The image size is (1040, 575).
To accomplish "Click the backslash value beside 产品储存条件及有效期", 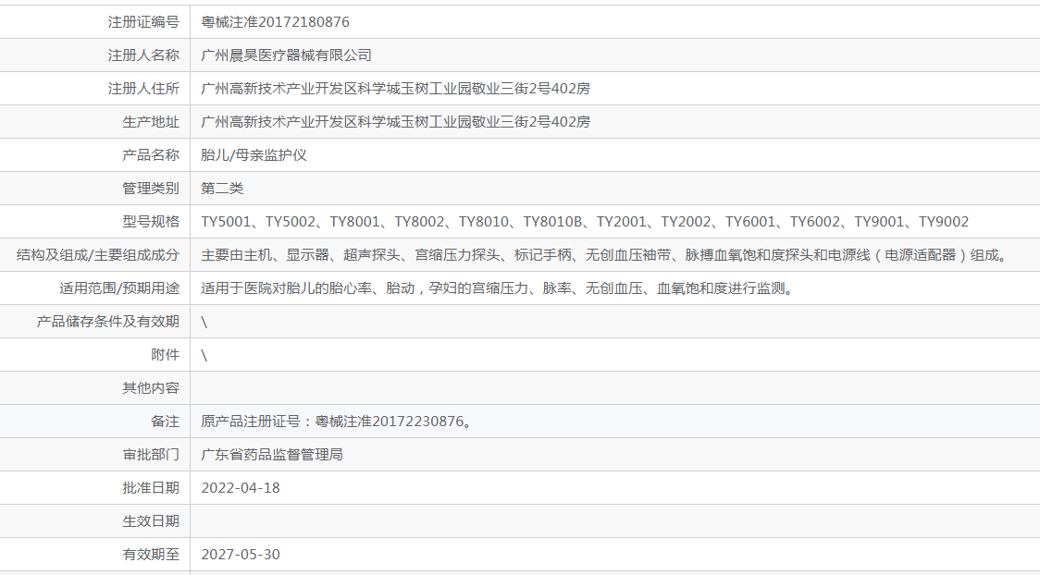I will (x=204, y=322).
